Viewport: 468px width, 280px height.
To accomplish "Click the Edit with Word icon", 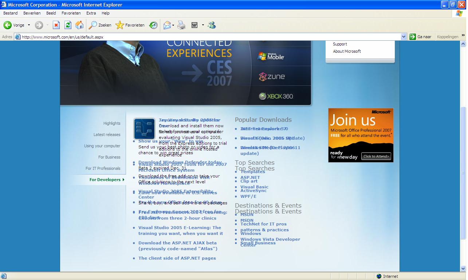I will (x=195, y=25).
